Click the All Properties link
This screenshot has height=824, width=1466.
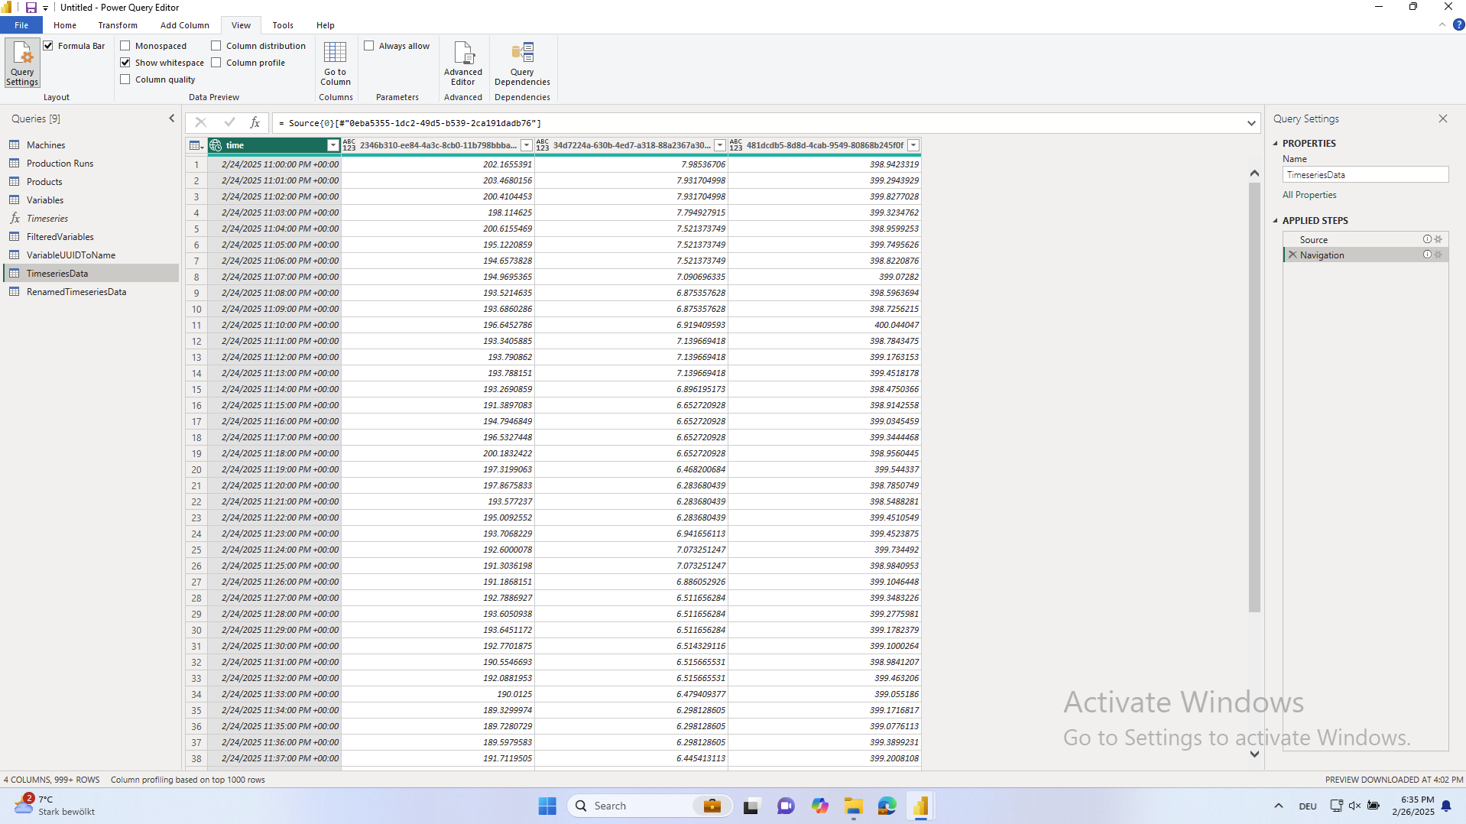point(1309,195)
